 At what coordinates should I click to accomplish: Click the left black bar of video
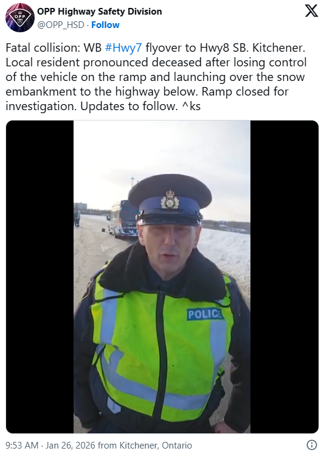40,277
